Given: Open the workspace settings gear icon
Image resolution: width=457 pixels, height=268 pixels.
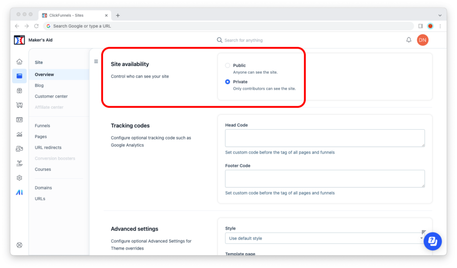Looking at the screenshot, I should coord(19,178).
